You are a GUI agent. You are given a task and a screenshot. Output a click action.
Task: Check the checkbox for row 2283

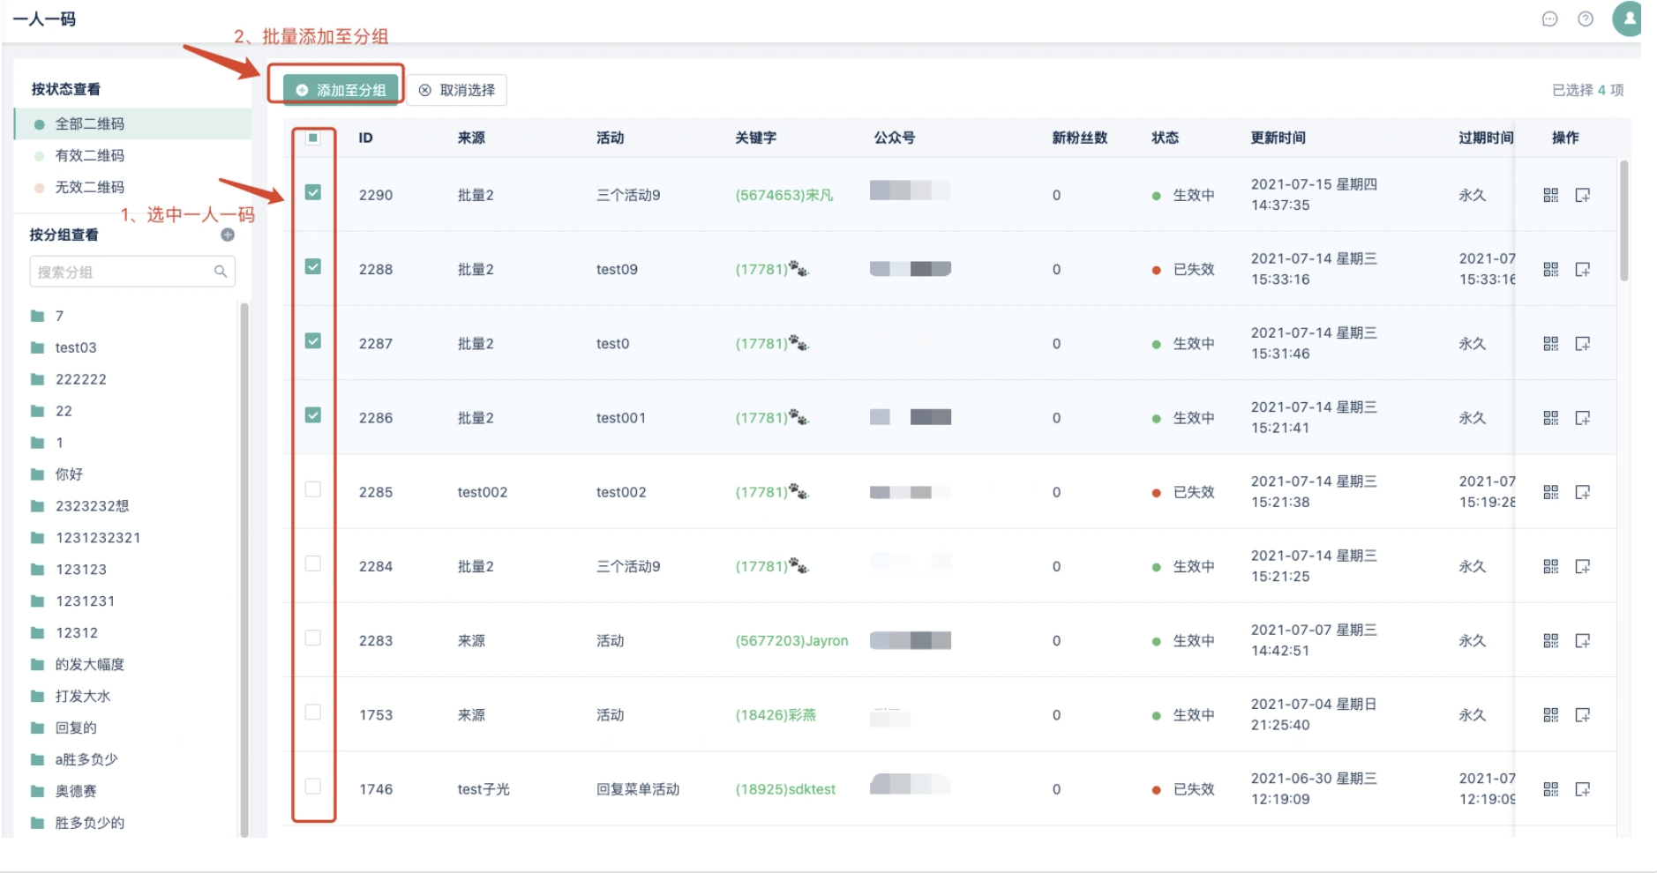tap(313, 638)
